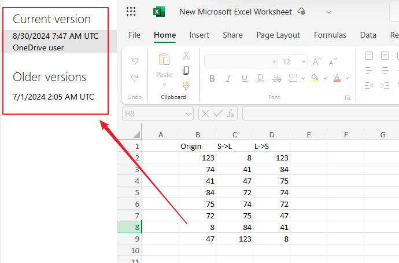Click the Current version heading
Screen dimensions: 399x263
pyautogui.click(x=51, y=19)
